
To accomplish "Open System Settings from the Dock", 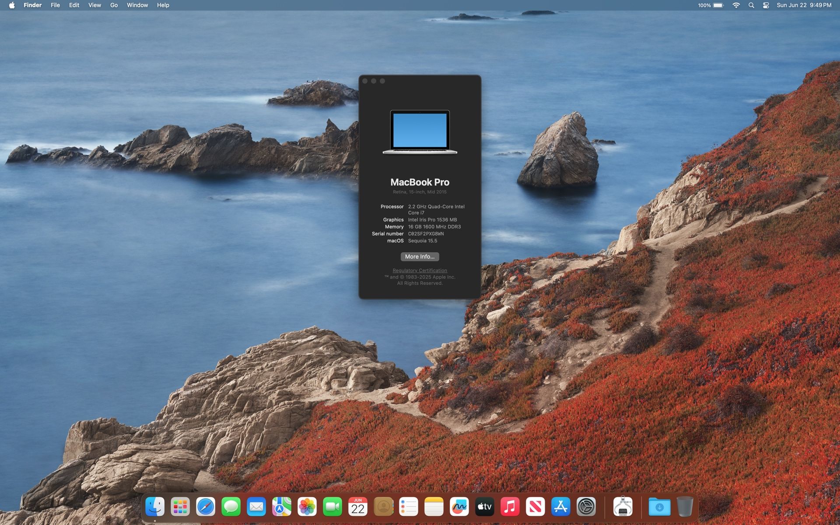I will click(x=586, y=507).
